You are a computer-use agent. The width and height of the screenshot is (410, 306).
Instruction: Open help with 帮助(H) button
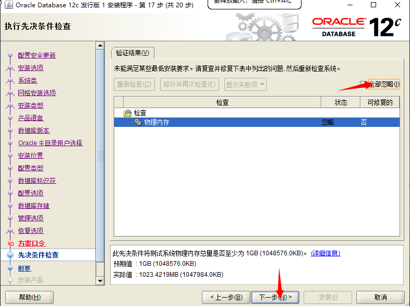pyautogui.click(x=30, y=297)
